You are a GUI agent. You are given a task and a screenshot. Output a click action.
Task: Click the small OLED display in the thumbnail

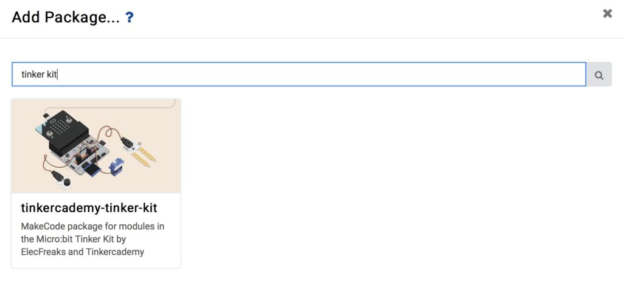[91, 170]
